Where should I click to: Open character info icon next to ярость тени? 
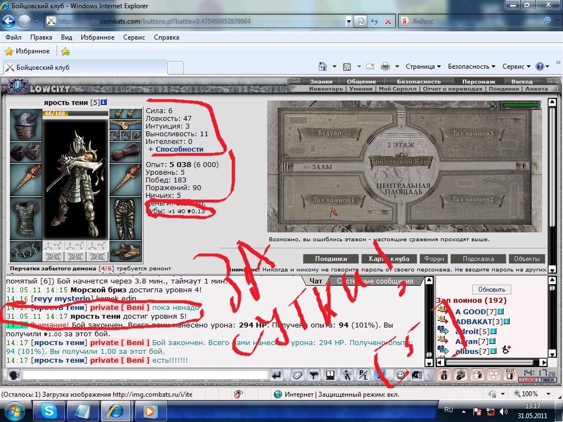pyautogui.click(x=103, y=102)
